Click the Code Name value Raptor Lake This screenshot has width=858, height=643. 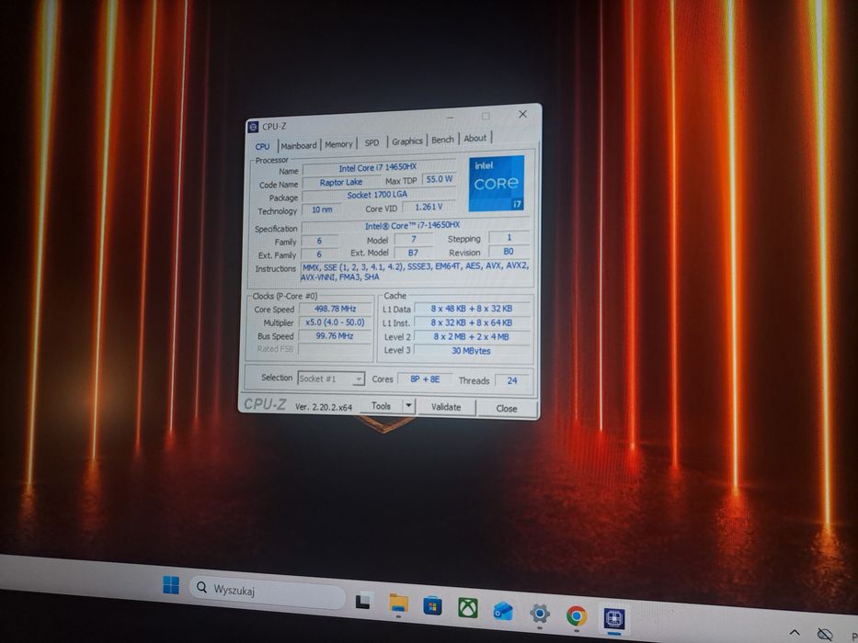(341, 182)
